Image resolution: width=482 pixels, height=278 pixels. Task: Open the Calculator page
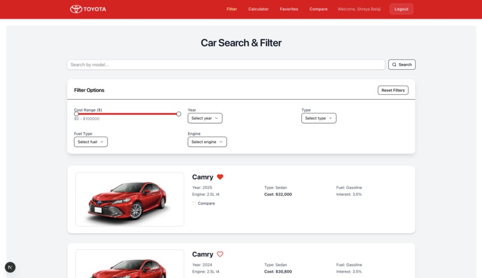[x=258, y=9]
